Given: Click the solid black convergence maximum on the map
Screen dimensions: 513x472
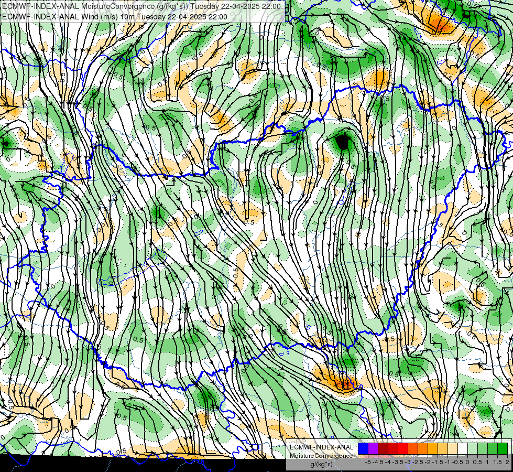Looking at the screenshot, I should (342, 142).
